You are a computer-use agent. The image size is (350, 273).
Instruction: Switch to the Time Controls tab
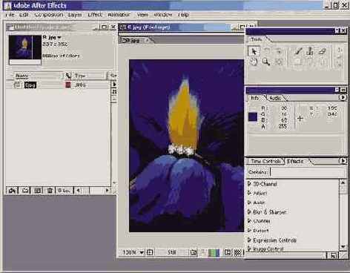[265, 161]
